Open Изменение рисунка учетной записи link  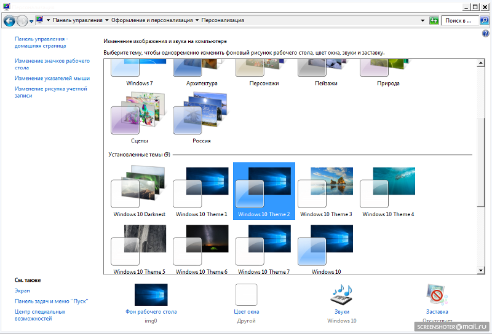point(51,92)
